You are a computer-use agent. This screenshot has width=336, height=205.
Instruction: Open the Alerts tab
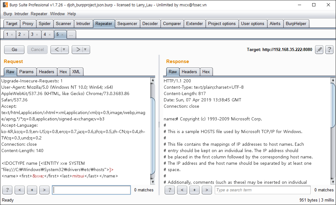pyautogui.click(x=275, y=23)
